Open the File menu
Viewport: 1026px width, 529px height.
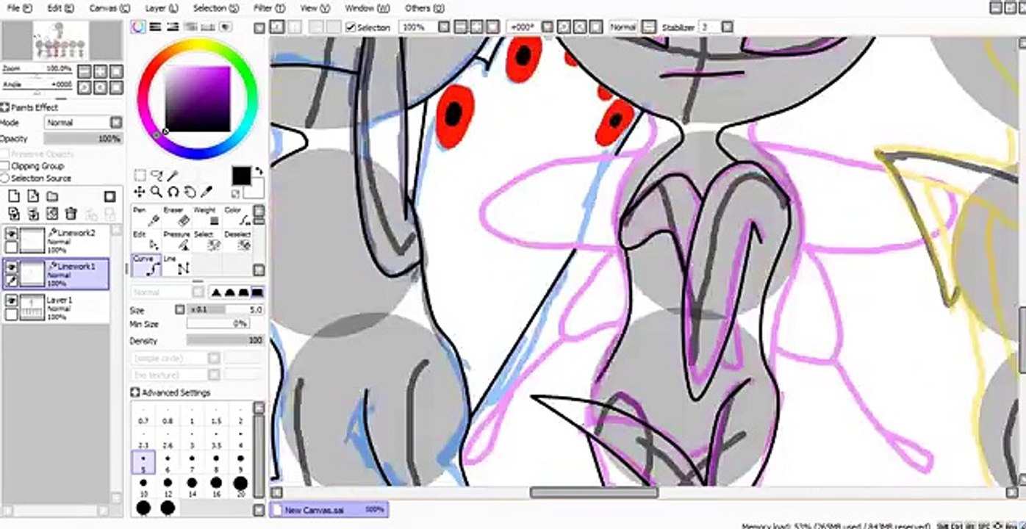(19, 8)
